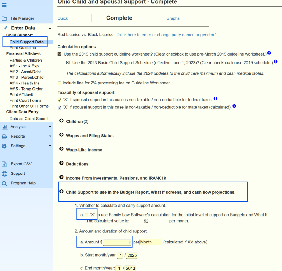The height and width of the screenshot is (271, 282).
Task: Open help for 2023 Basic Schedule option
Action: tap(275, 62)
